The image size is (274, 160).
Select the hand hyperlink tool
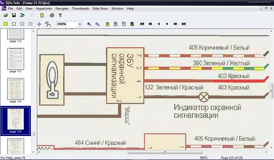[x=48, y=24]
